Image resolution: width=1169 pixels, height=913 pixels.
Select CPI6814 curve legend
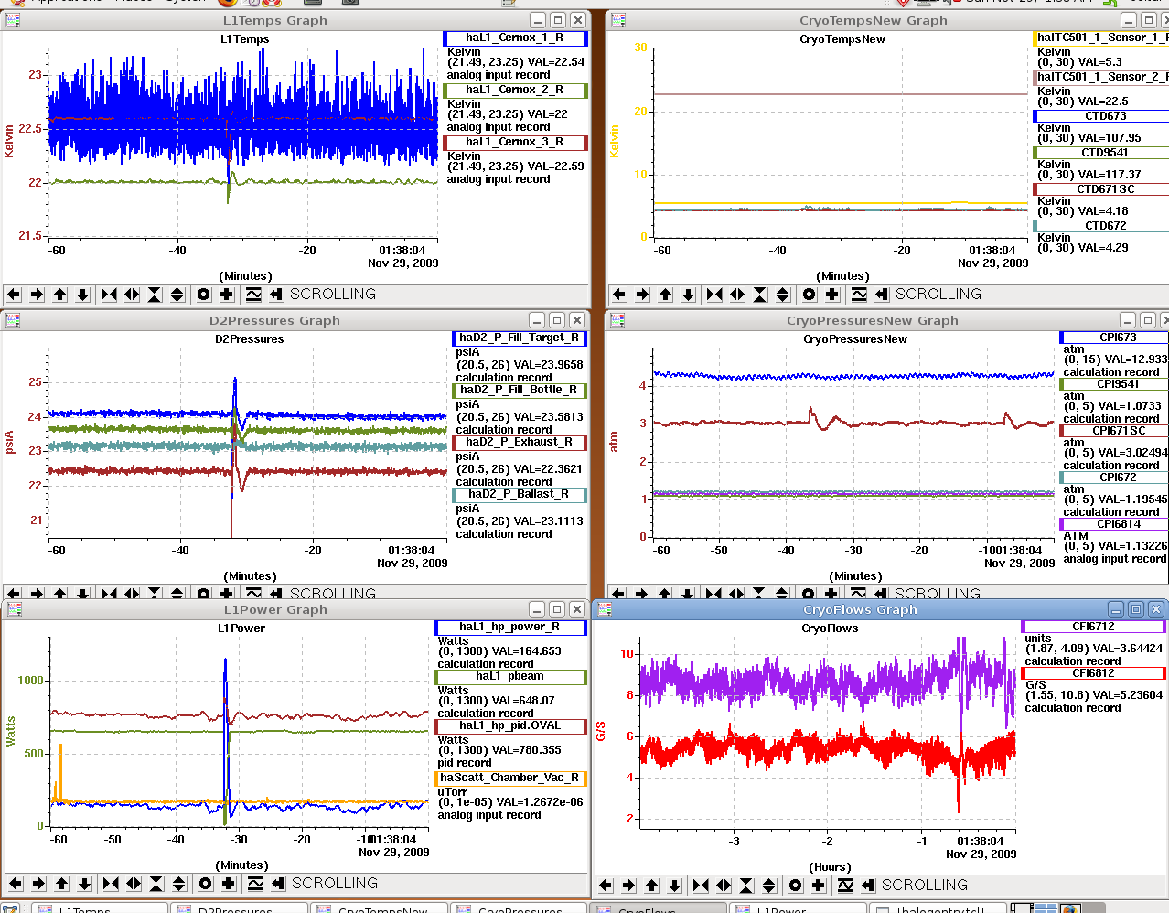tap(1114, 524)
